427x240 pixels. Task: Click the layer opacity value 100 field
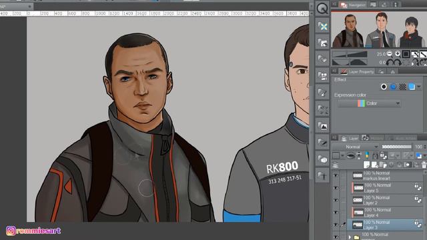click(x=418, y=147)
